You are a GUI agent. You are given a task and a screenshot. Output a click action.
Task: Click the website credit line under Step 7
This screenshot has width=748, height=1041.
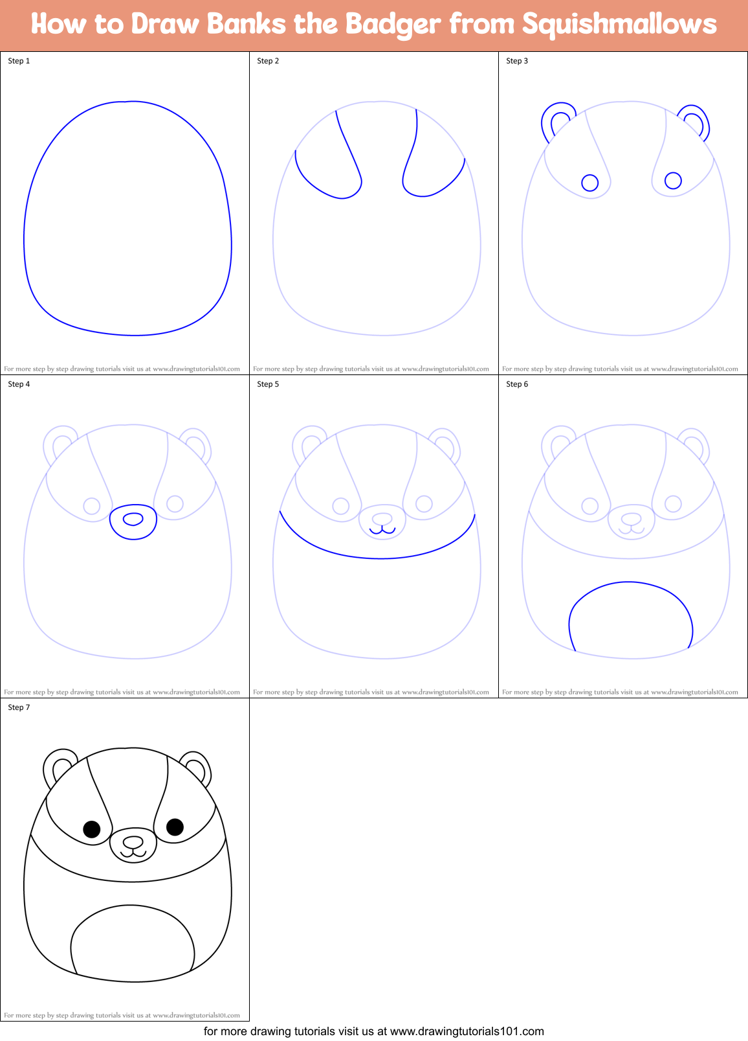tap(122, 1015)
